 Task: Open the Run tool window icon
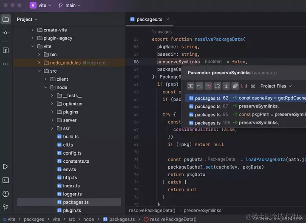[6, 167]
